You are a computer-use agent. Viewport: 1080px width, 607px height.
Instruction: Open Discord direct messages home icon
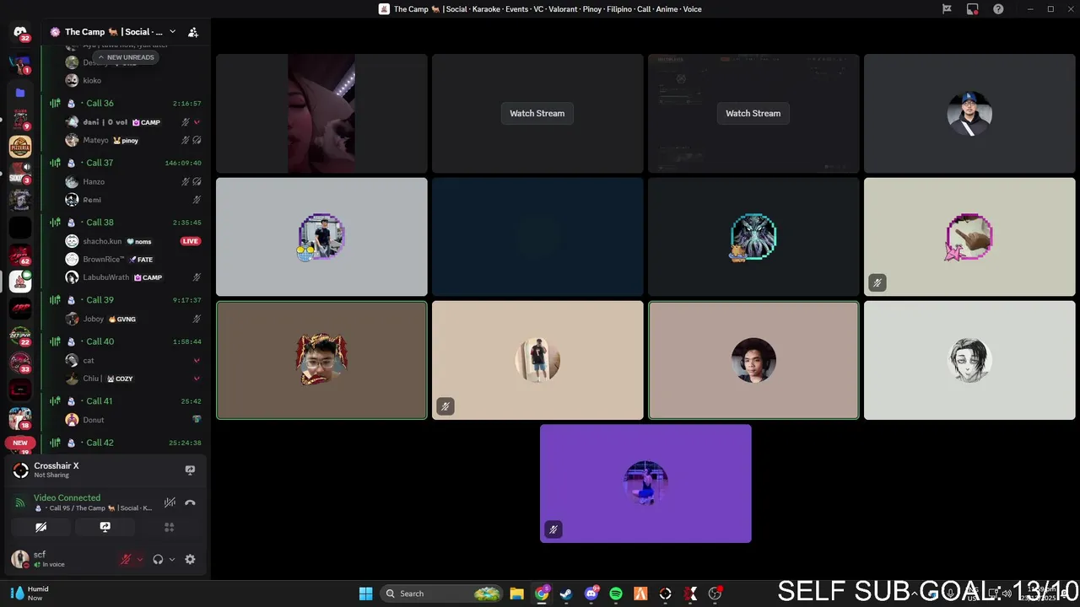point(20,32)
